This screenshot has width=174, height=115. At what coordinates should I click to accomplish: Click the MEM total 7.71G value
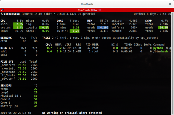104,24
